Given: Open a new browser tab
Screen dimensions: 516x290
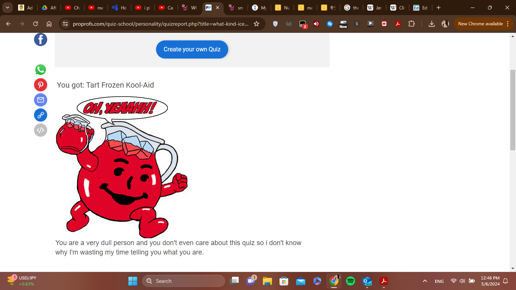Looking at the screenshot, I should click(x=438, y=8).
